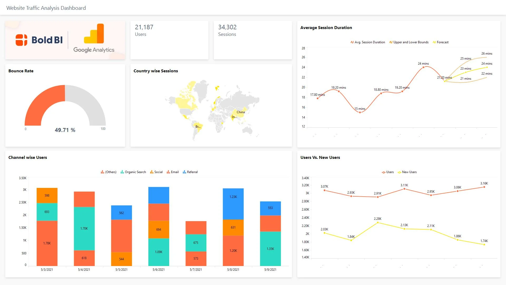This screenshot has width=506, height=285.
Task: Click the 26 mins upper bound label
Action: click(487, 54)
